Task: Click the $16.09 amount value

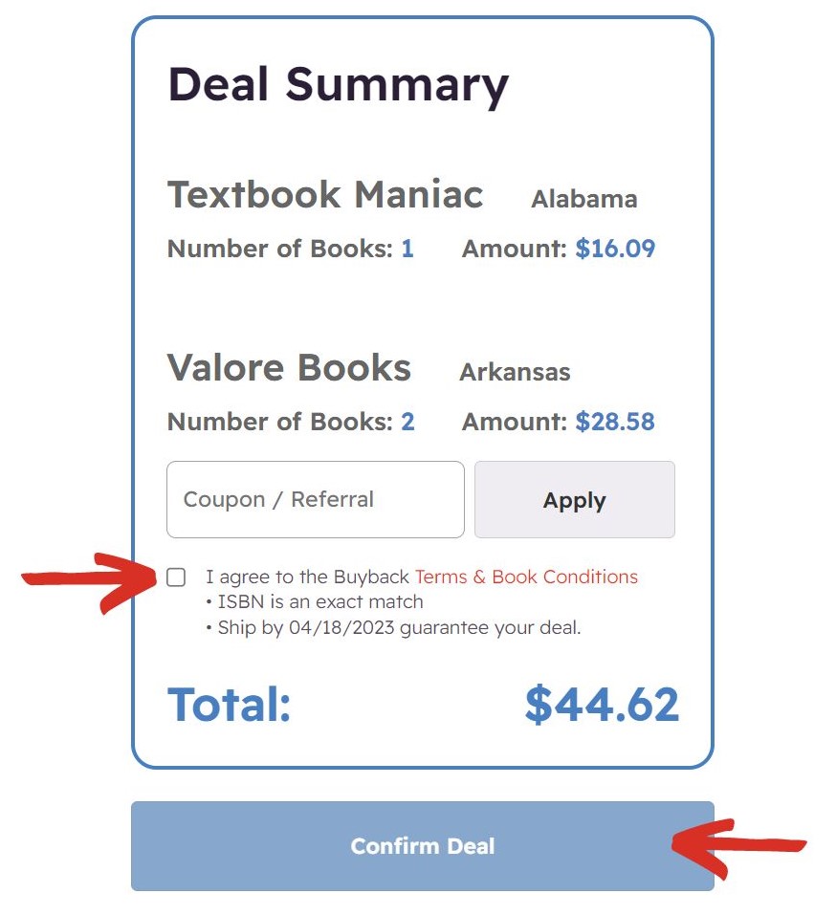Action: pyautogui.click(x=615, y=249)
